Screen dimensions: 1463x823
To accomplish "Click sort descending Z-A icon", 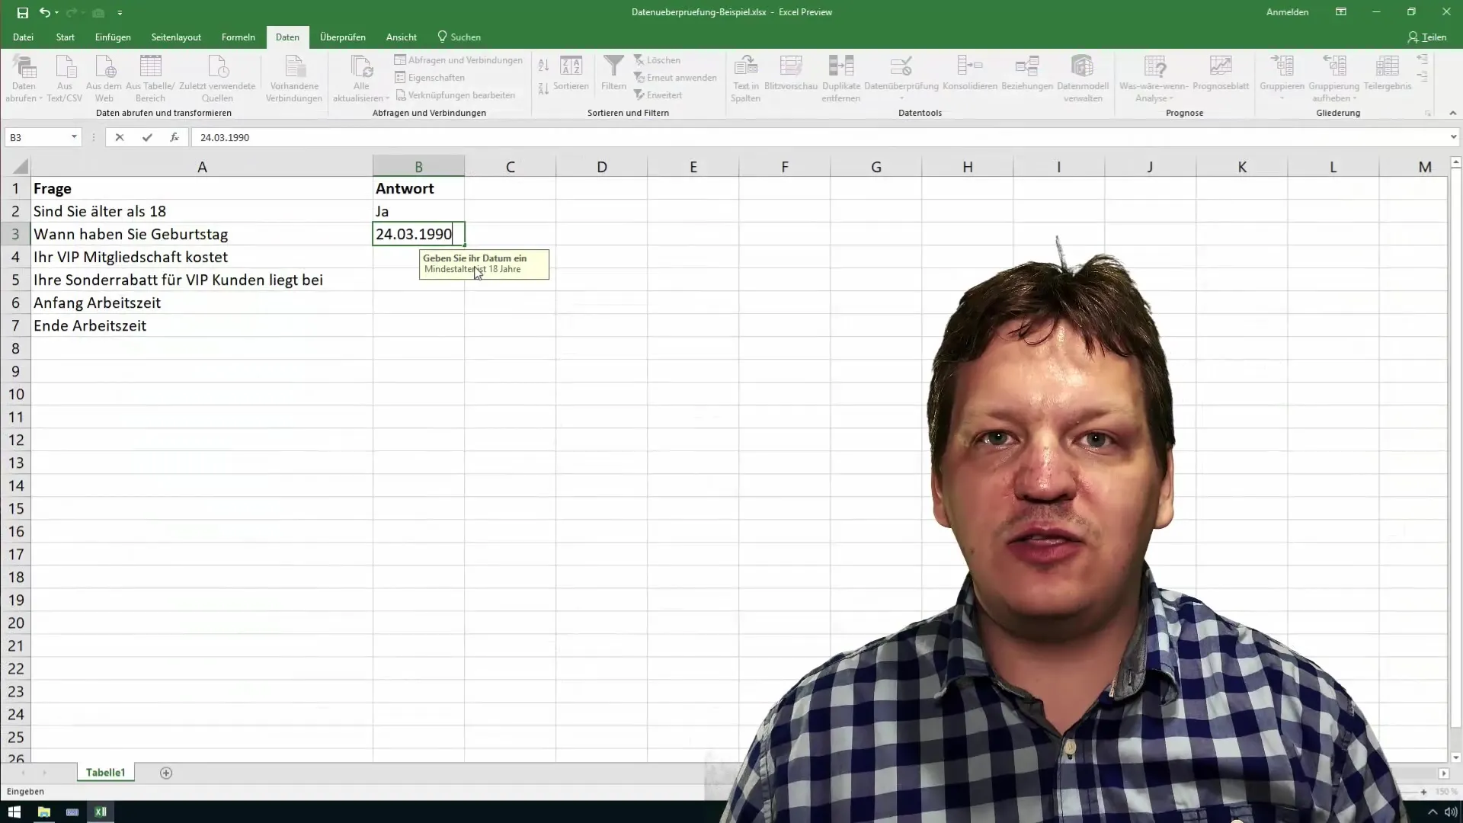I will tap(543, 88).
